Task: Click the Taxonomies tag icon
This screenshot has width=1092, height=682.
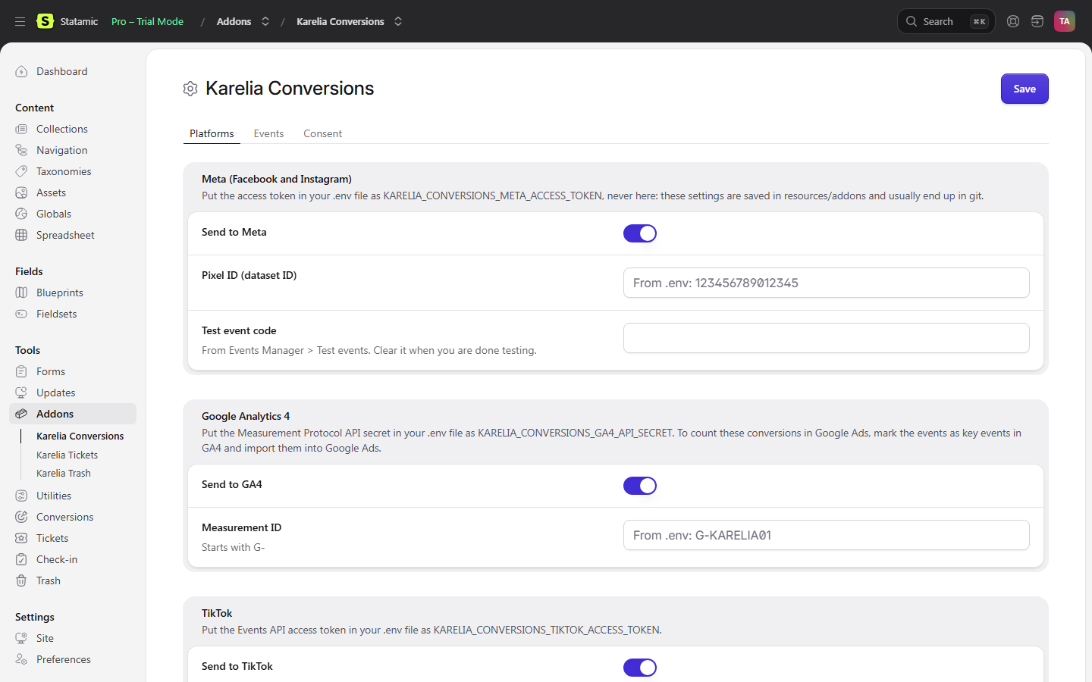Action: (21, 171)
